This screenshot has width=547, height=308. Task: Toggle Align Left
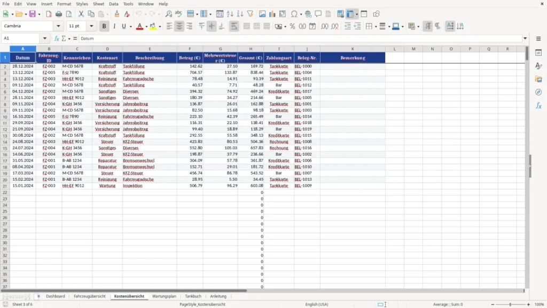pyautogui.click(x=169, y=26)
